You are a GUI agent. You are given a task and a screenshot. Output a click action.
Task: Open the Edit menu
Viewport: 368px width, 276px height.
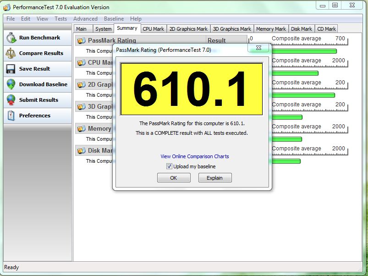pyautogui.click(x=26, y=19)
